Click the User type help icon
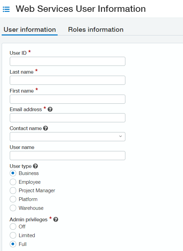The height and width of the screenshot is (251, 183). pyautogui.click(x=35, y=166)
